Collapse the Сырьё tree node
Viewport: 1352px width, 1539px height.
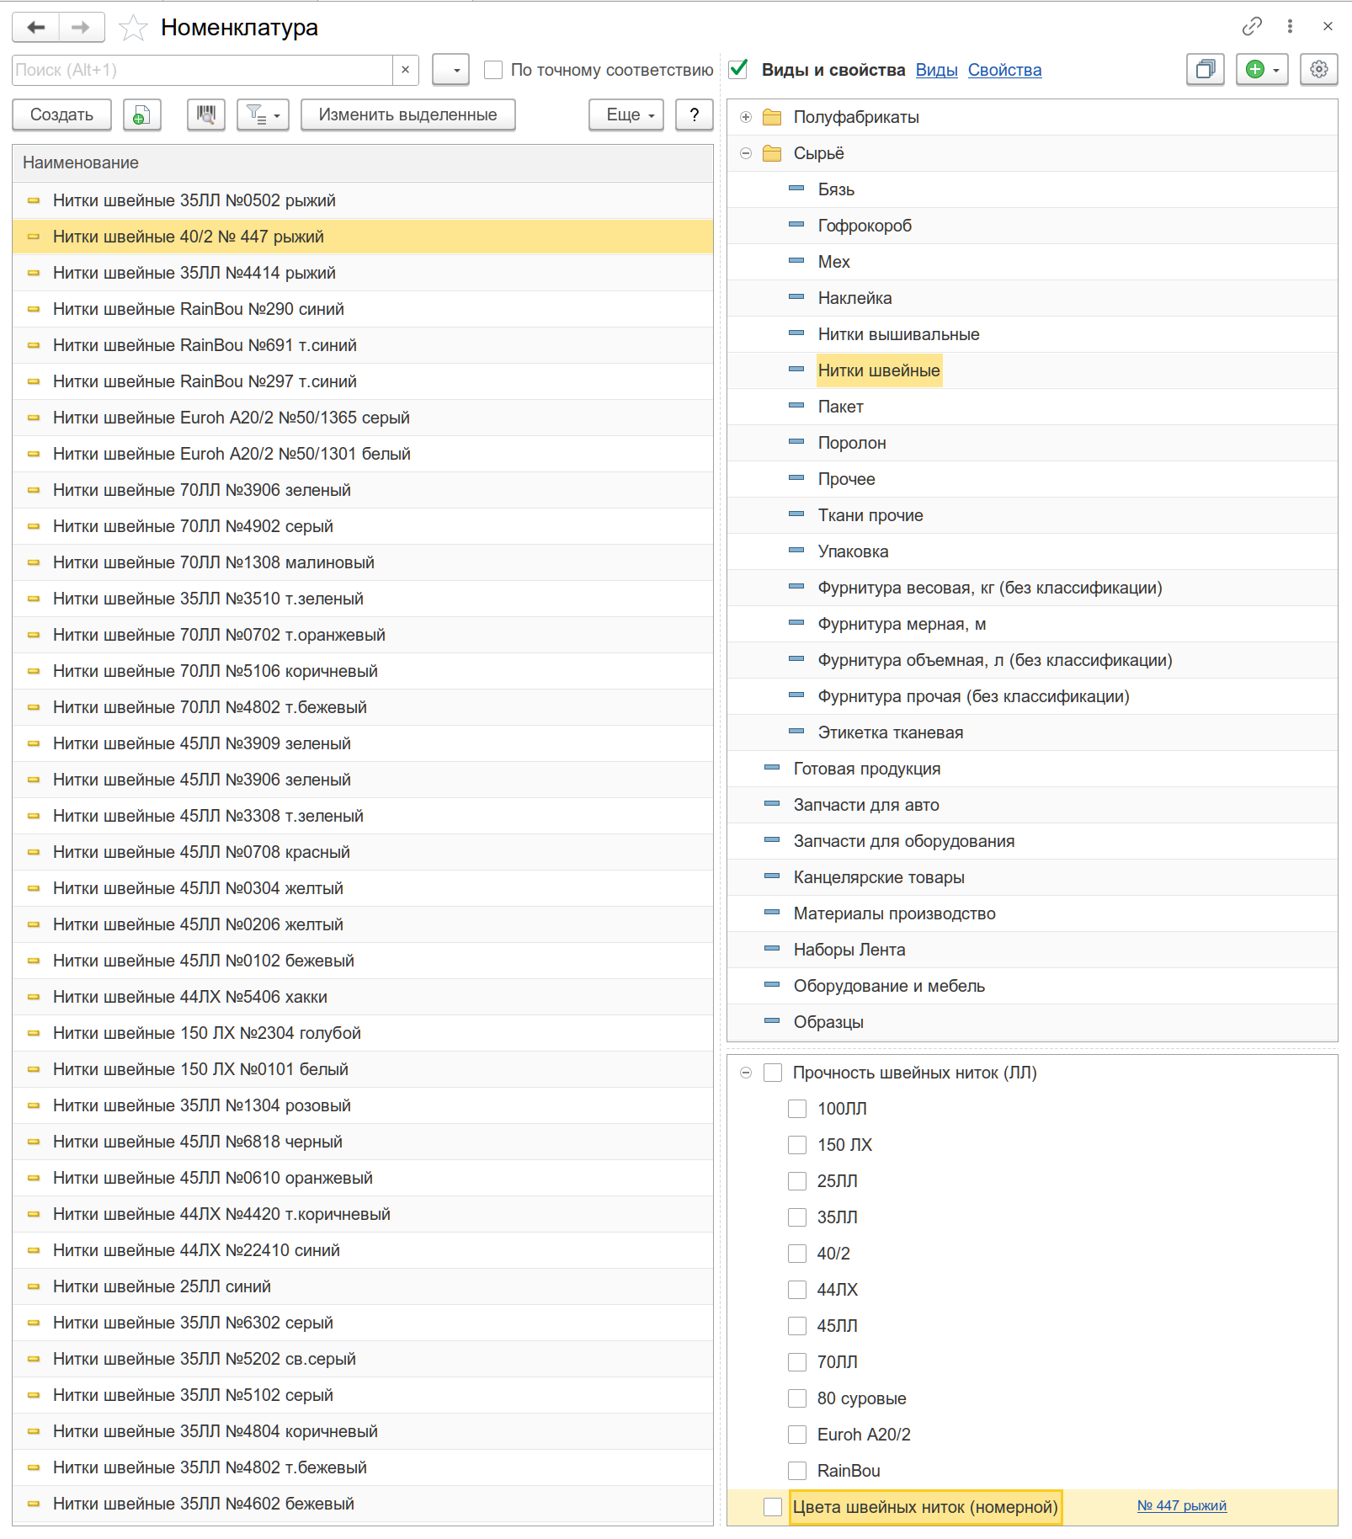(746, 153)
